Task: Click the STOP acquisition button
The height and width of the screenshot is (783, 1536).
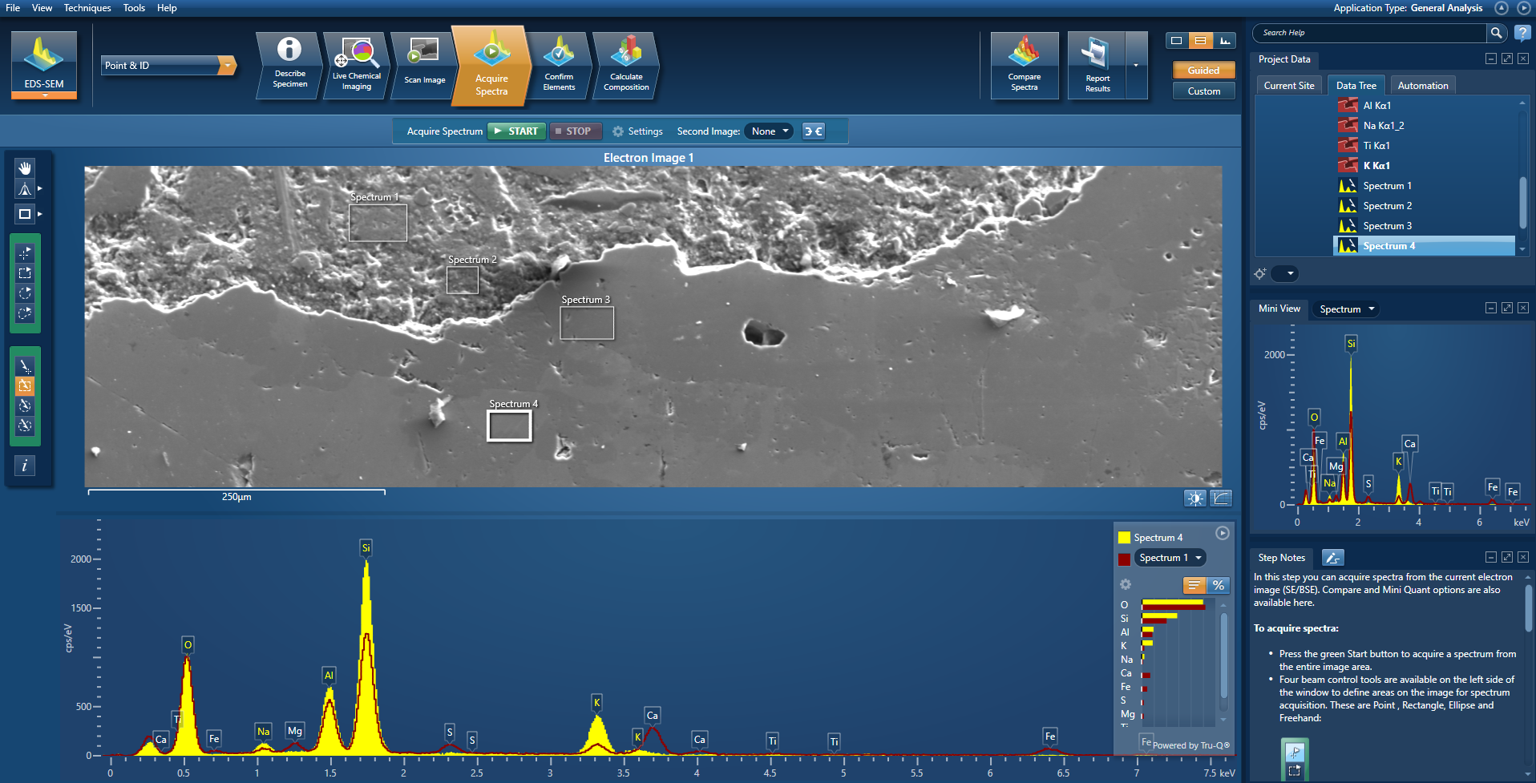Action: (x=576, y=131)
